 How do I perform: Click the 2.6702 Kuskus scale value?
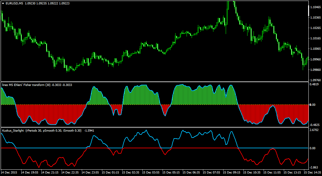(x=314, y=130)
